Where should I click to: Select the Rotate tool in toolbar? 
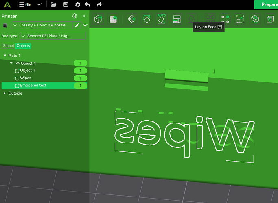point(147,19)
